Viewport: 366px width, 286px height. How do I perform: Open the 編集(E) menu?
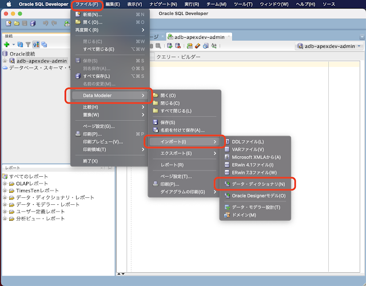[x=113, y=4]
